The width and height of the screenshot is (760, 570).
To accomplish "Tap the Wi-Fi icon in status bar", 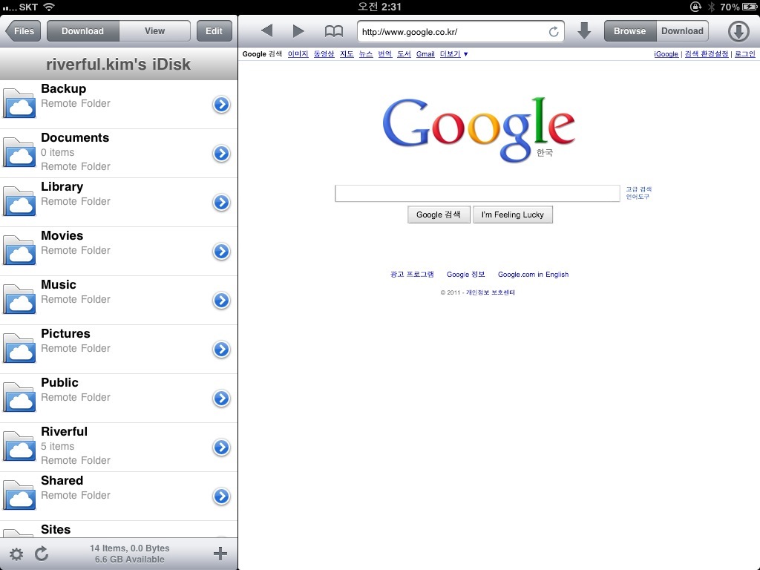I will [49, 7].
